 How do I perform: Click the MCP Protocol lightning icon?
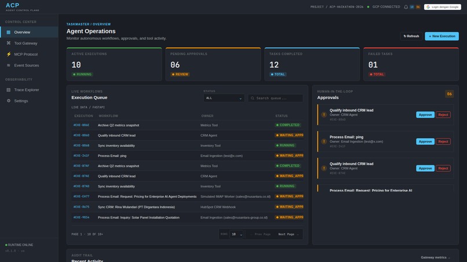[x=8, y=54]
